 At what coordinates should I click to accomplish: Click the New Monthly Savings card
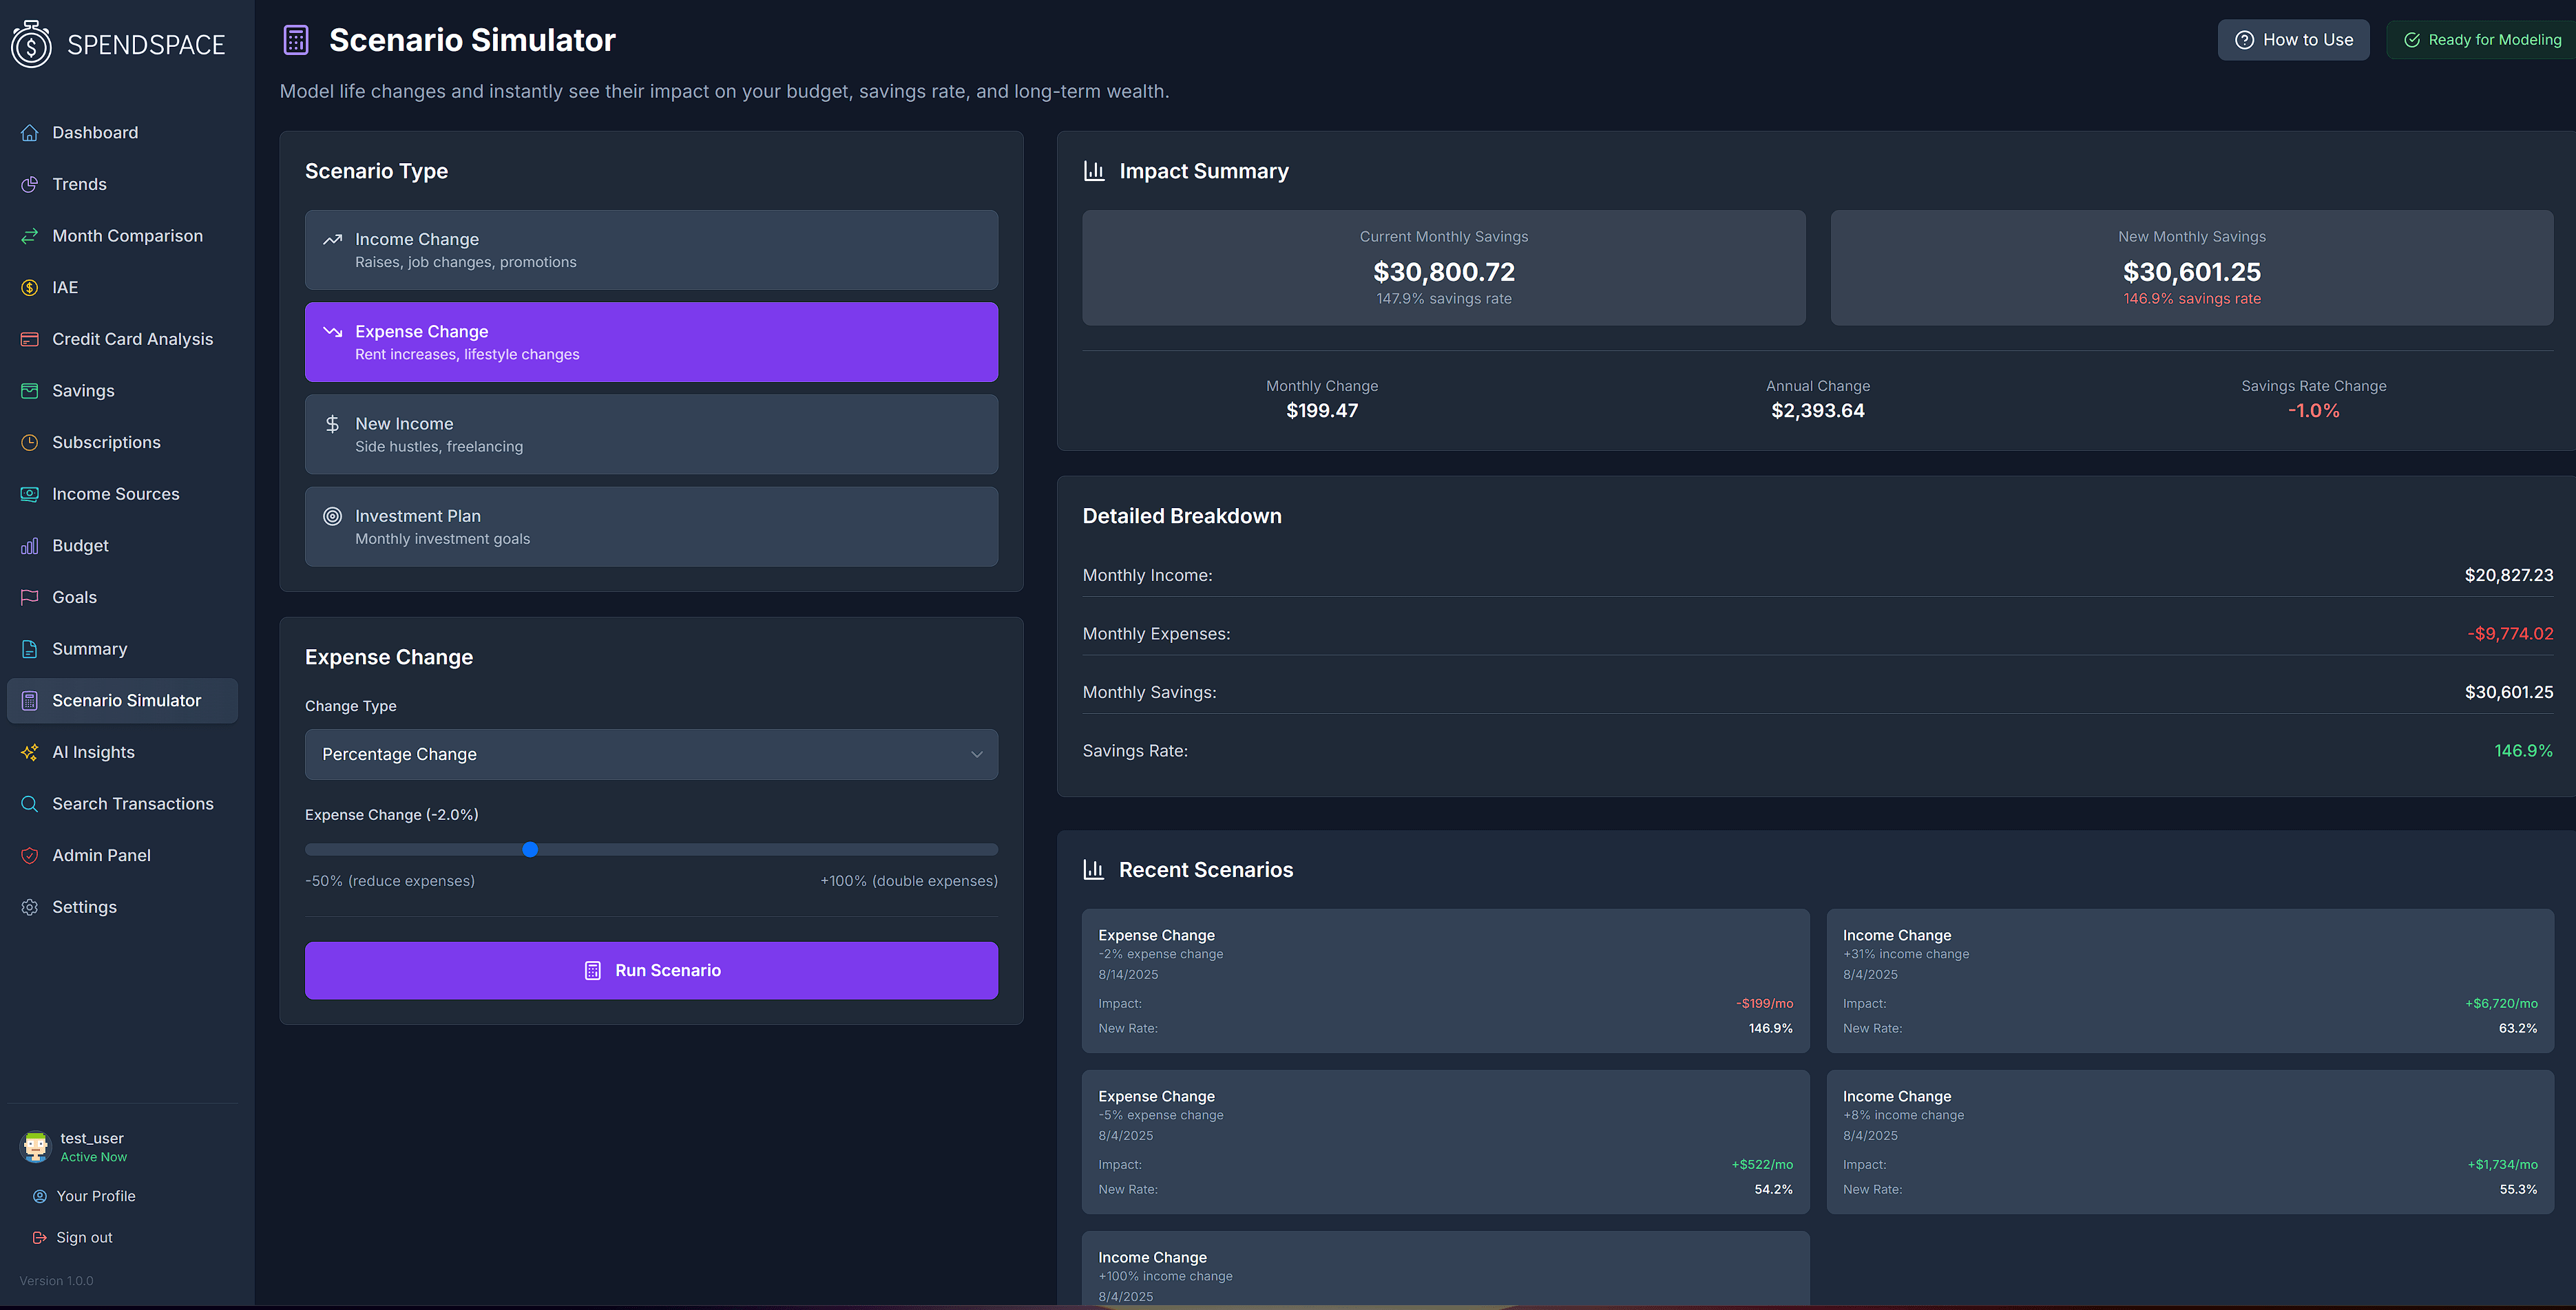(2192, 268)
